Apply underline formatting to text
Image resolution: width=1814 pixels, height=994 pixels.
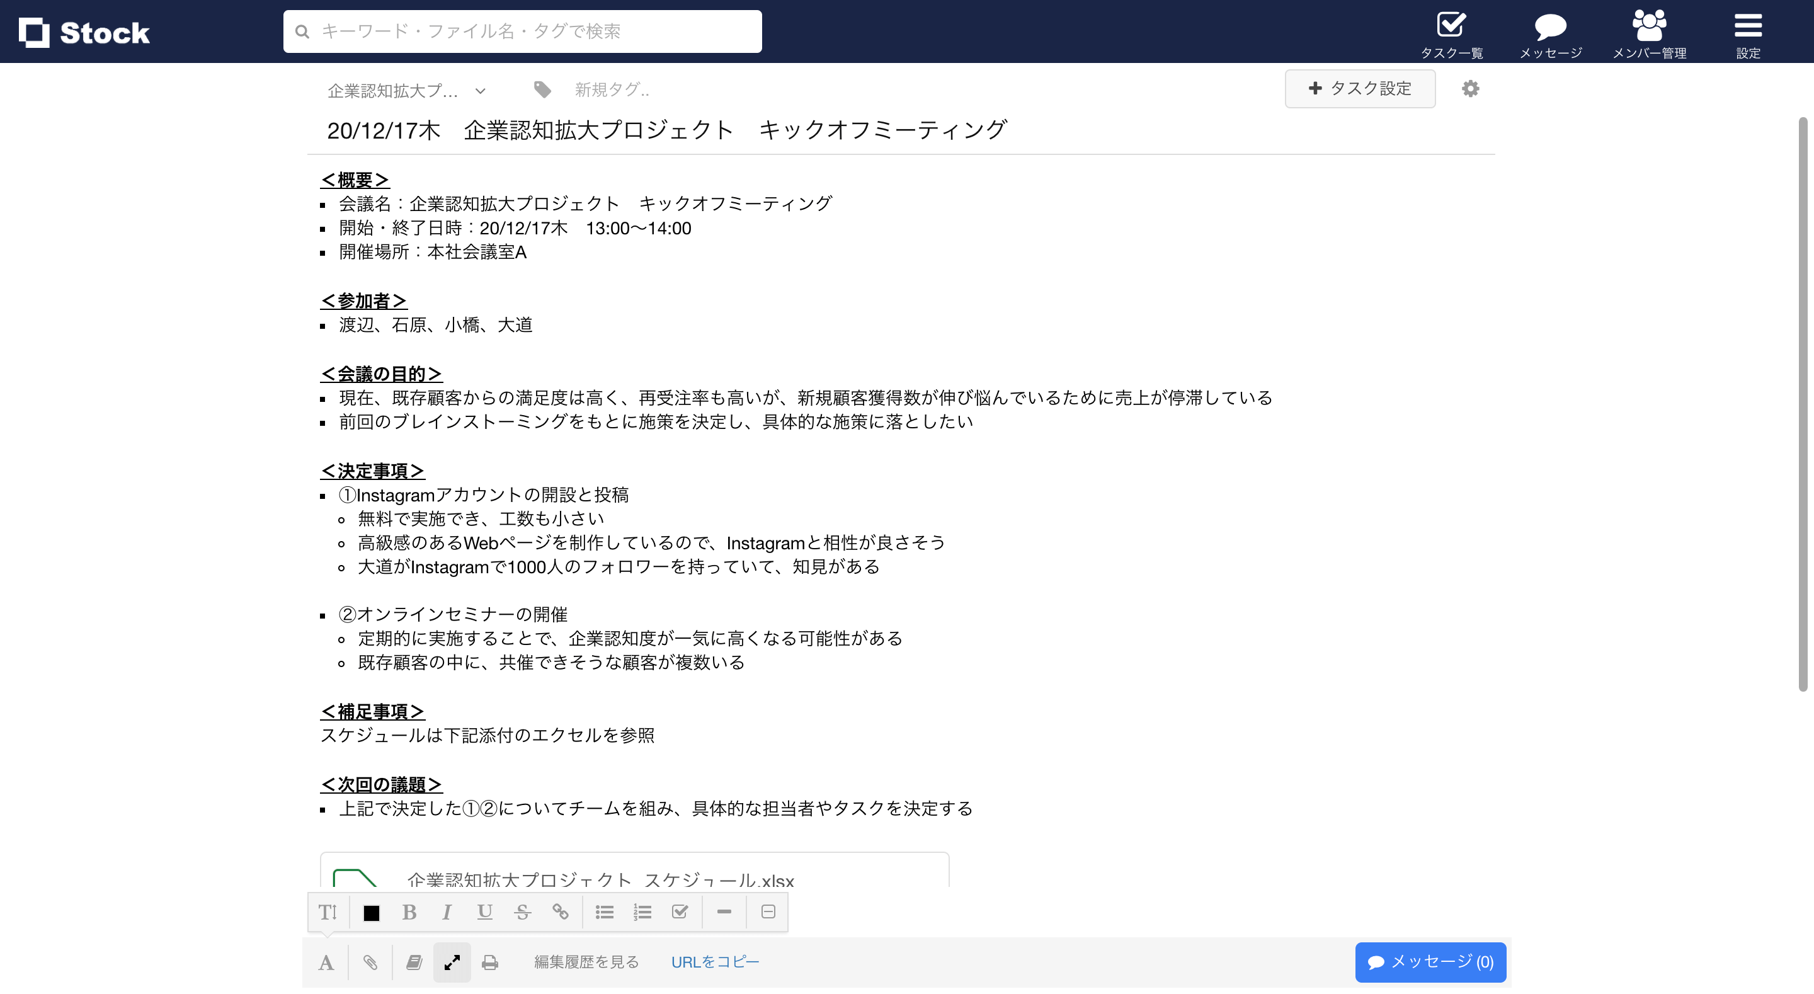click(484, 911)
